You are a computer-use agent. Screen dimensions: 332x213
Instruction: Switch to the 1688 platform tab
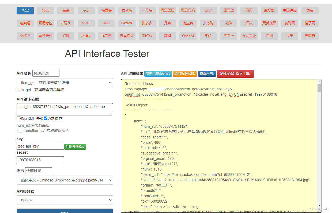[46, 10]
